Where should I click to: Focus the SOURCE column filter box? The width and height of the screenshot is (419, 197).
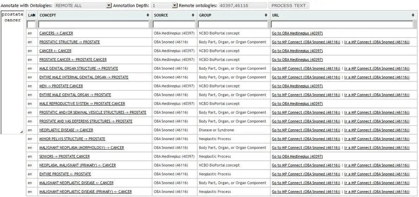174,25
